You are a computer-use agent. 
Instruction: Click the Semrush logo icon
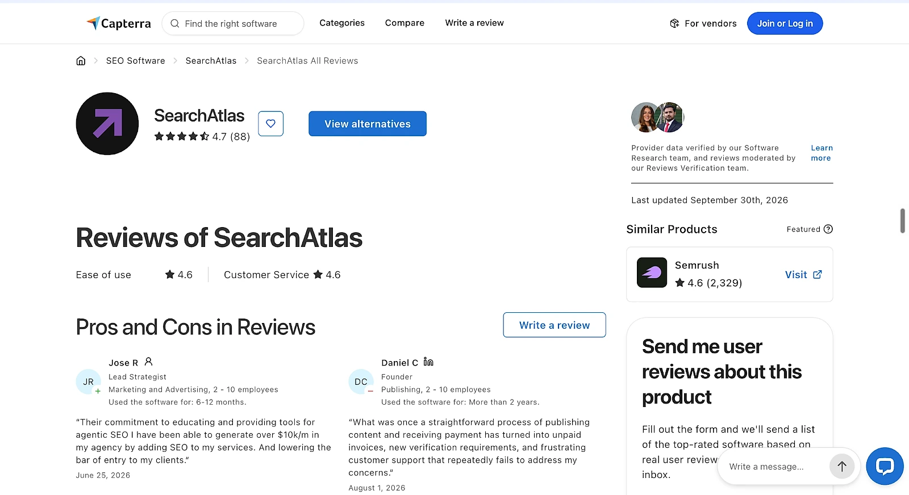click(x=652, y=272)
